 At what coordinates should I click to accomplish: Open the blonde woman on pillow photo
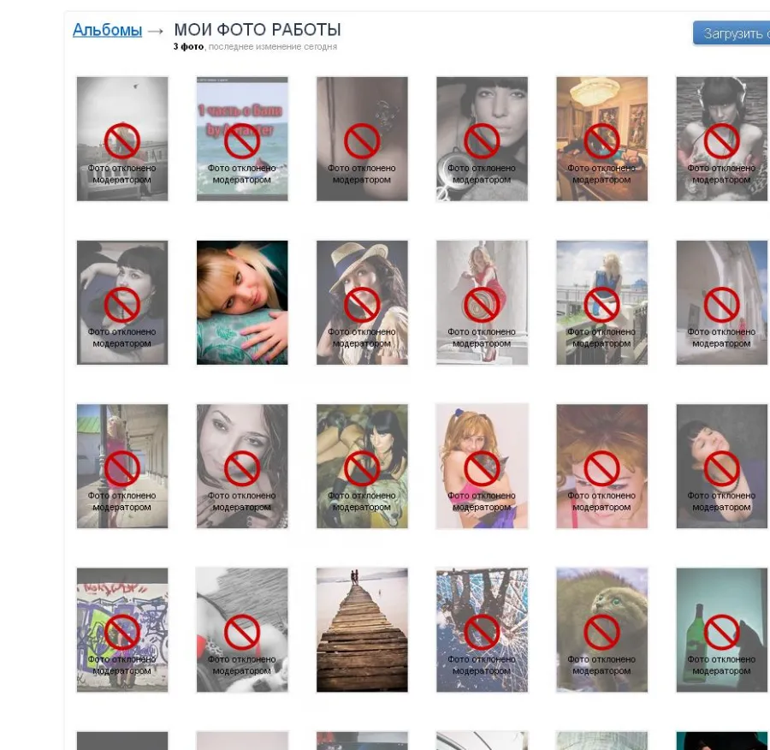tap(242, 302)
